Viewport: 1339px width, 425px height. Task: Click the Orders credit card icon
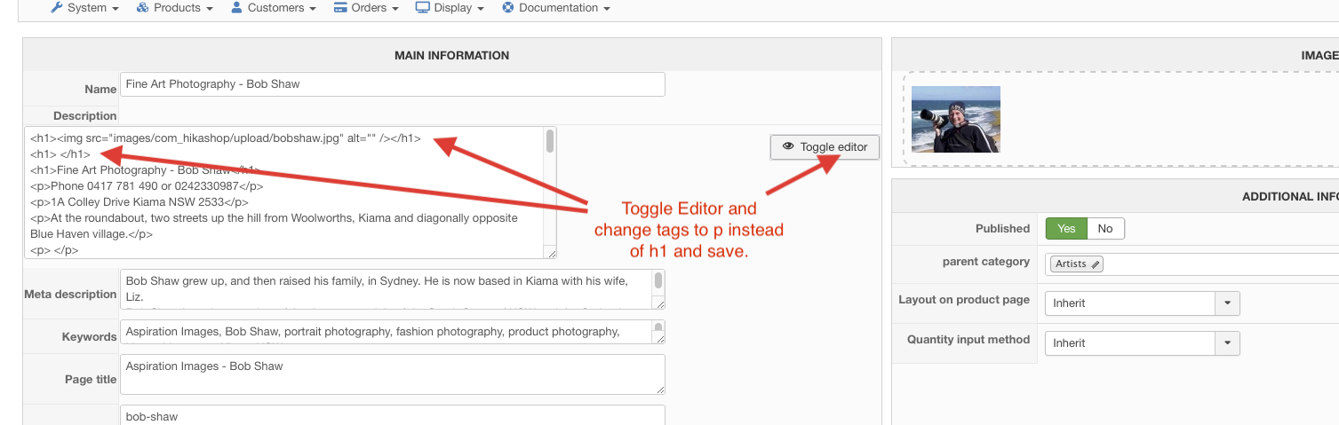coord(340,8)
